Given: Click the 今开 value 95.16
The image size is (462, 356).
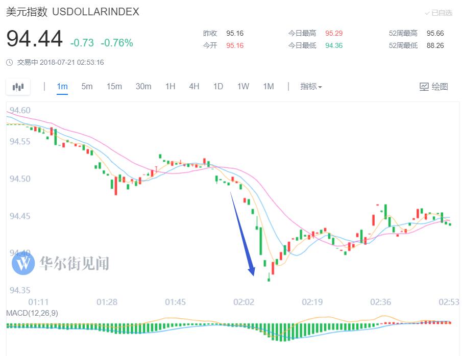Looking at the screenshot, I should [x=235, y=45].
